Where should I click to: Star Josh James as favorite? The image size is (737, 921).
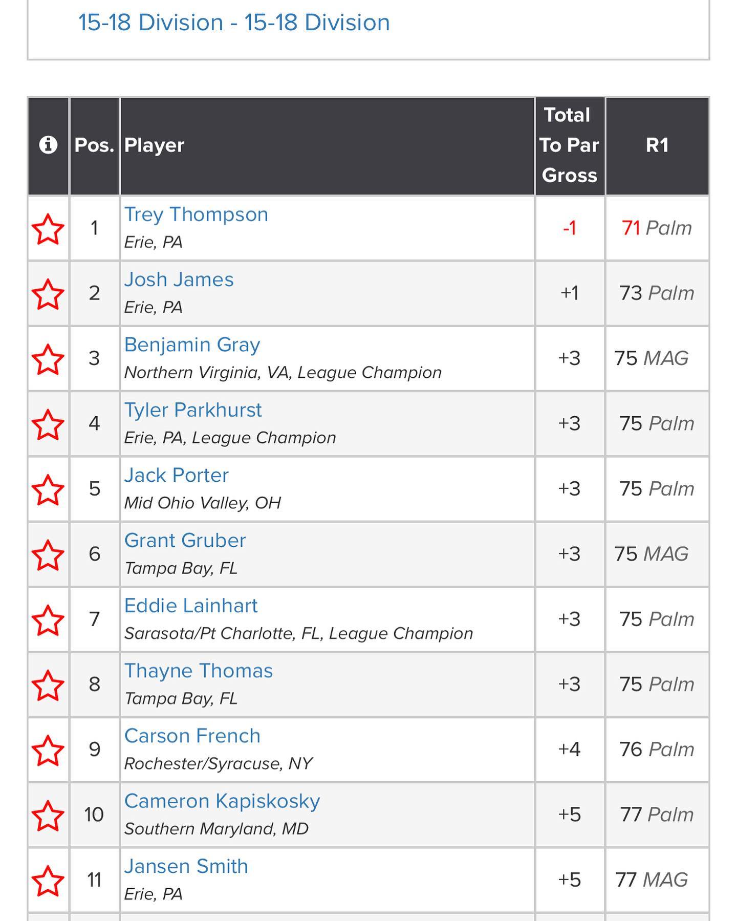point(48,293)
